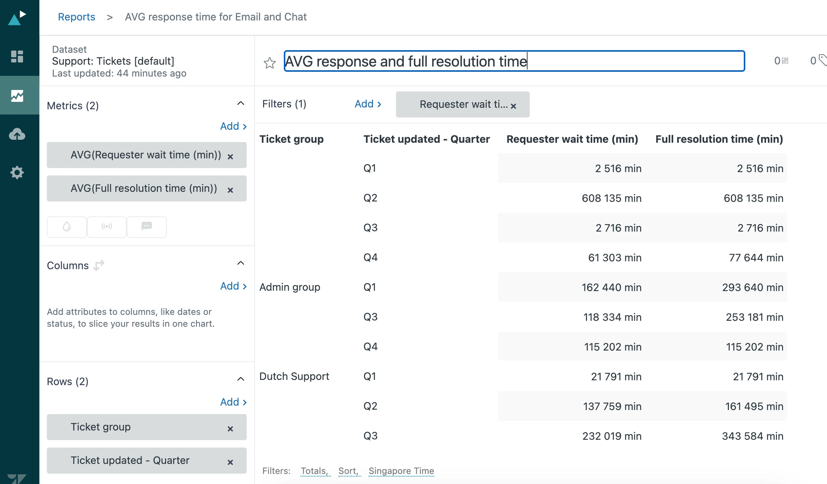The height and width of the screenshot is (484, 827).
Task: Click the report title text field
Action: pos(514,61)
